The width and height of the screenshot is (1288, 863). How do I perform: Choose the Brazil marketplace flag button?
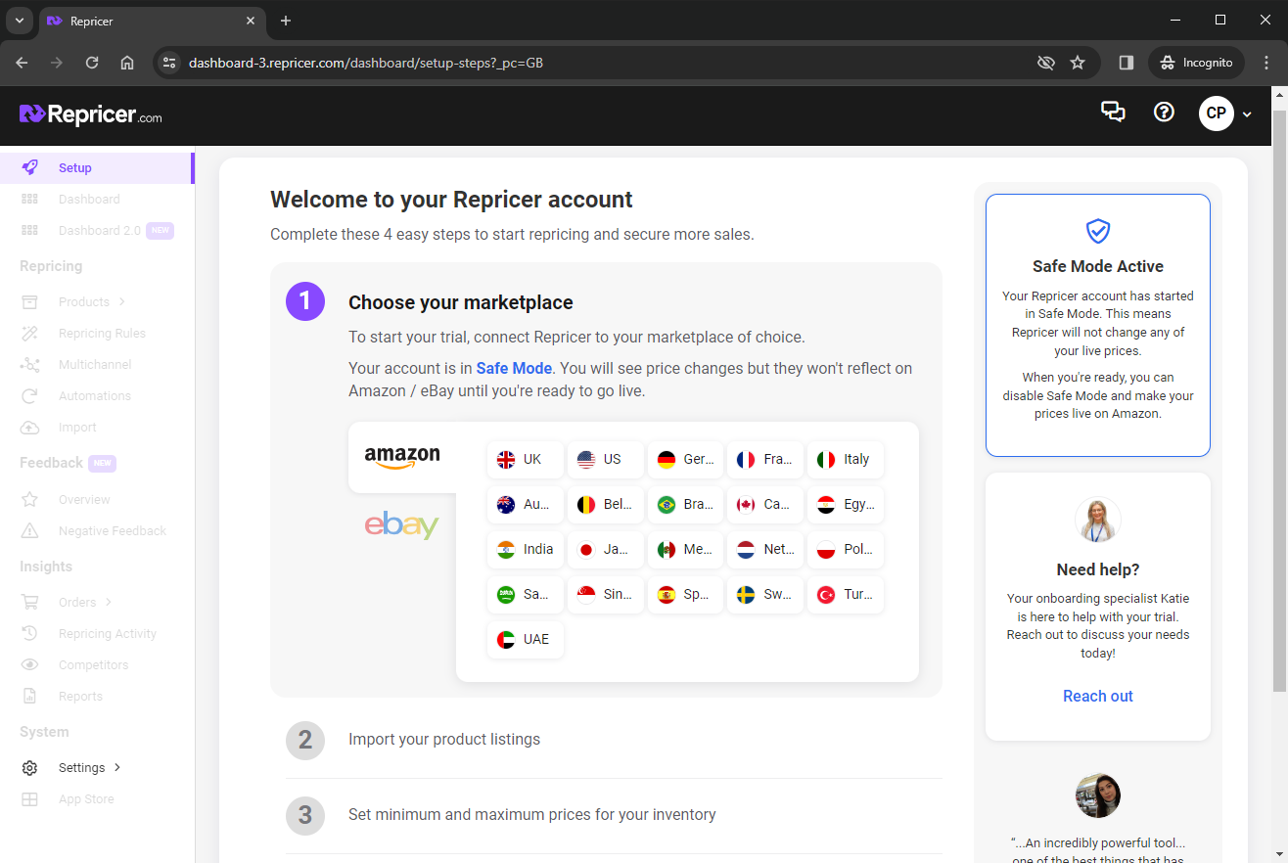[686, 504]
